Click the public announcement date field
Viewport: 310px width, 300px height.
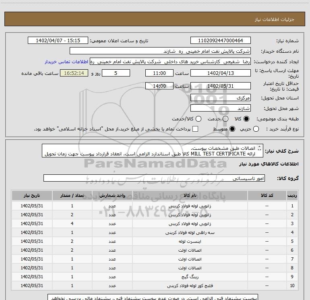(58, 40)
